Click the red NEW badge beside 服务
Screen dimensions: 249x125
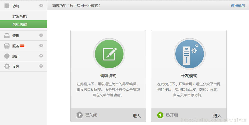click(22, 46)
